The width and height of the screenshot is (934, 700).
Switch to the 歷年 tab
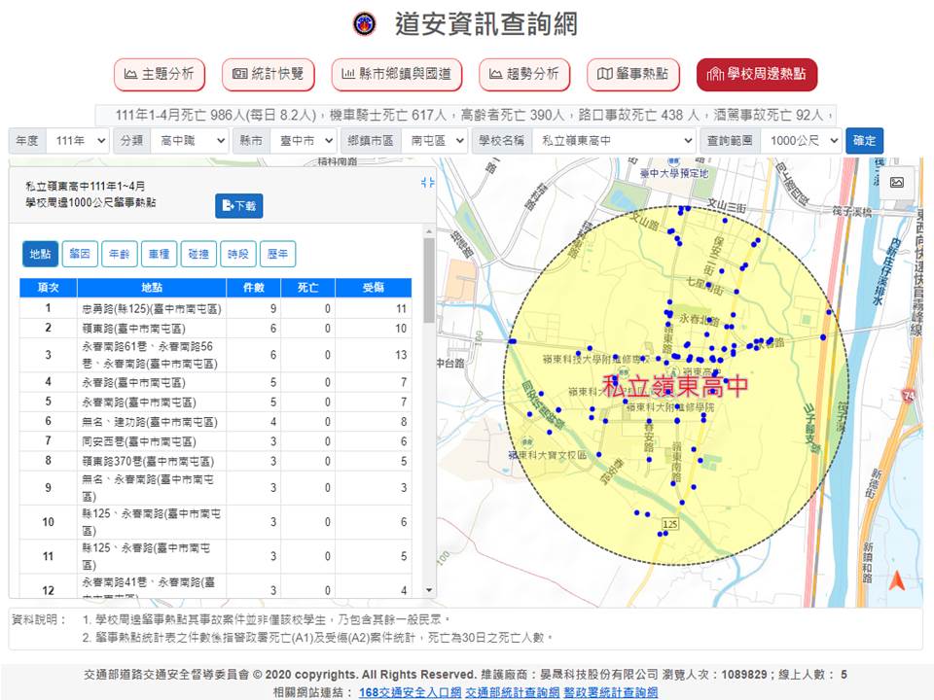277,254
